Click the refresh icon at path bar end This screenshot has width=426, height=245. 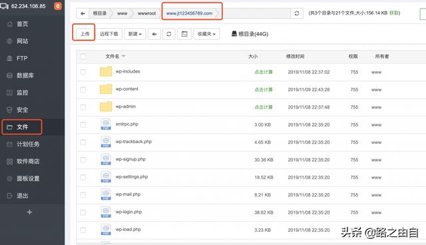point(297,13)
